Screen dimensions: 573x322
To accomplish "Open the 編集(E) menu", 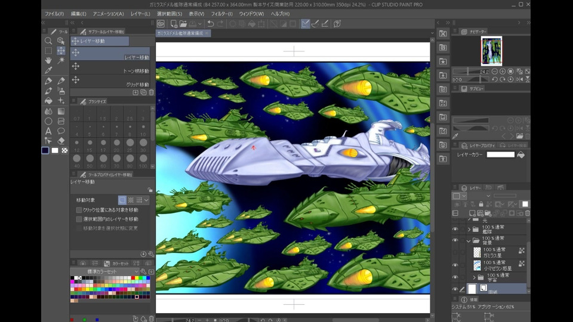I will [78, 14].
